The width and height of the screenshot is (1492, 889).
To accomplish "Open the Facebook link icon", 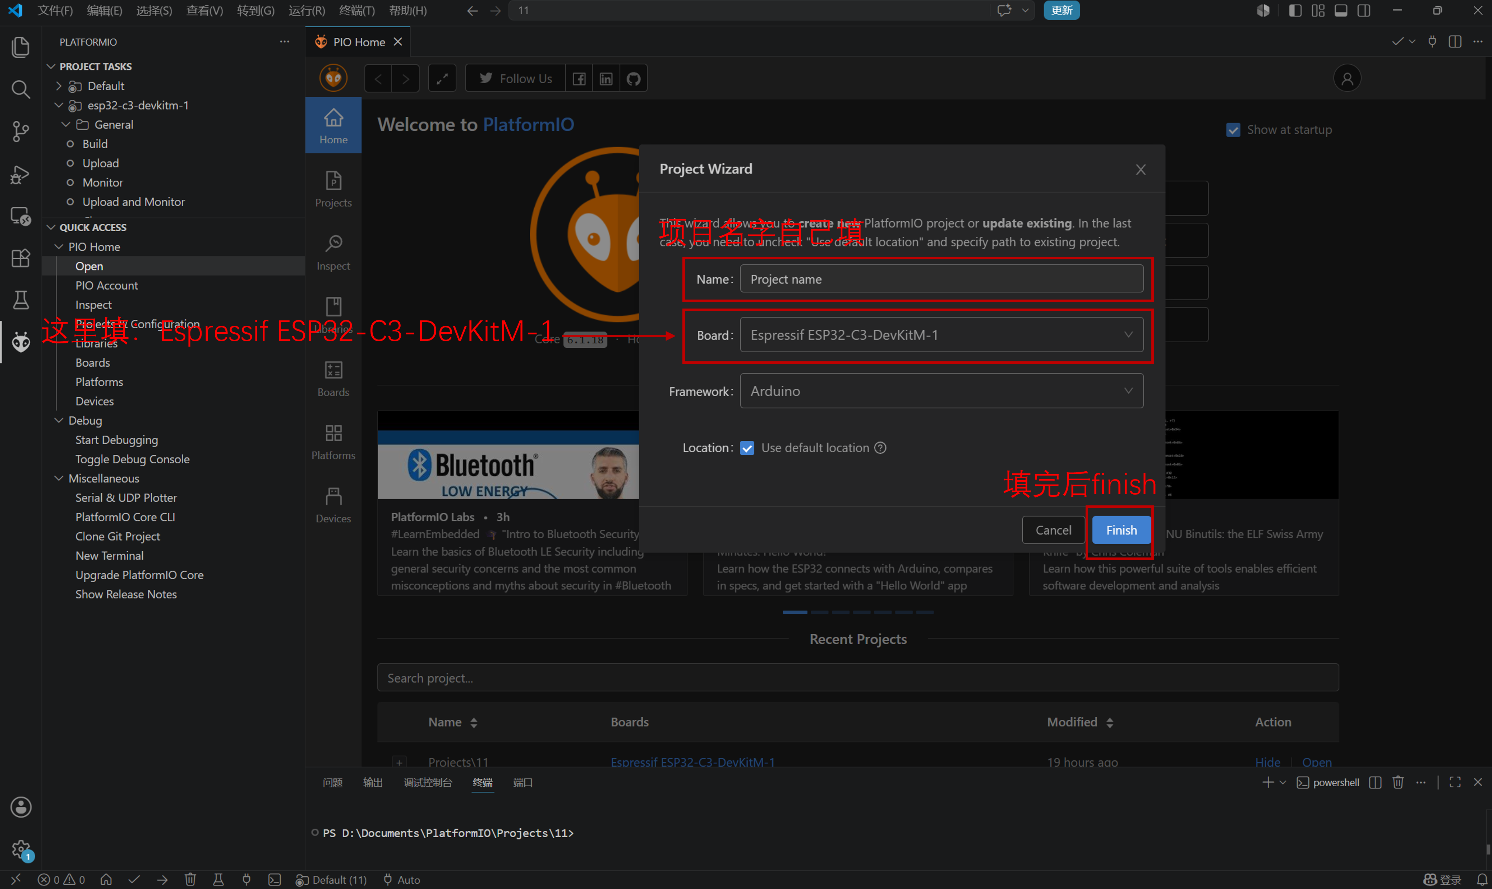I will (579, 78).
